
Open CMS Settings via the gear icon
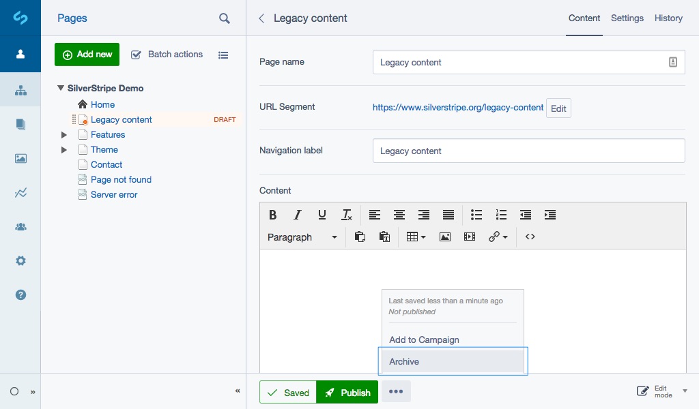click(20, 260)
